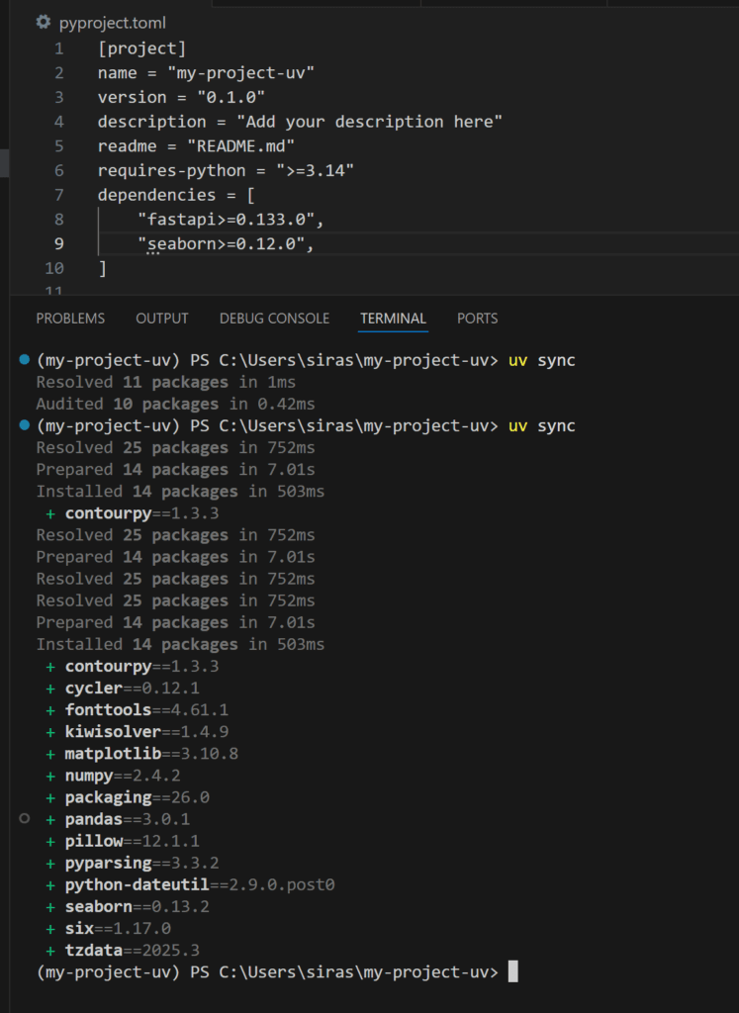
Task: Click blue command marker beside first uv sync
Action: pos(25,360)
